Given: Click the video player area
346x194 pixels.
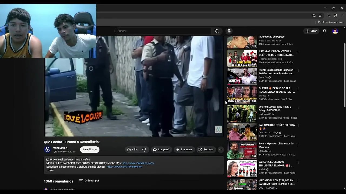Looking at the screenshot, I should tap(134, 86).
